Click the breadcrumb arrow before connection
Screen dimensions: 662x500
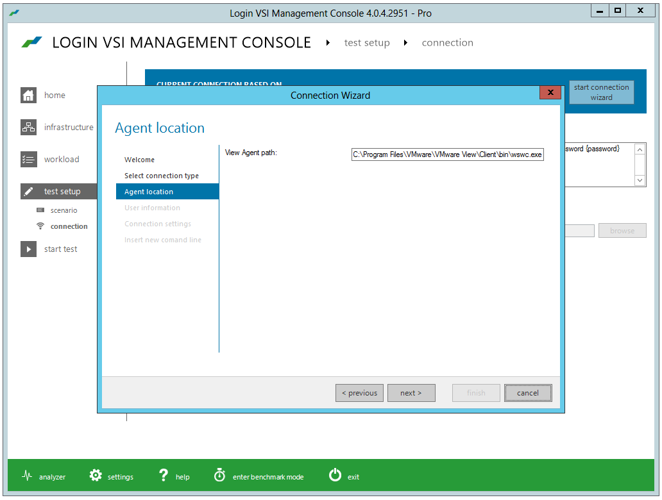405,42
